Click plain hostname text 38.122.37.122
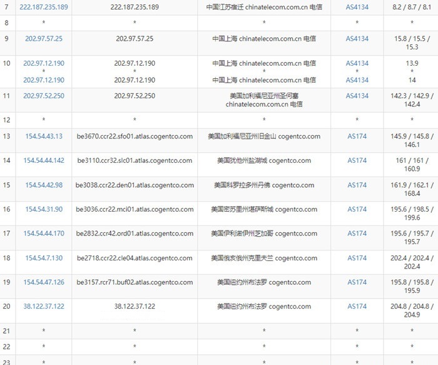The image size is (438, 365). tap(135, 306)
